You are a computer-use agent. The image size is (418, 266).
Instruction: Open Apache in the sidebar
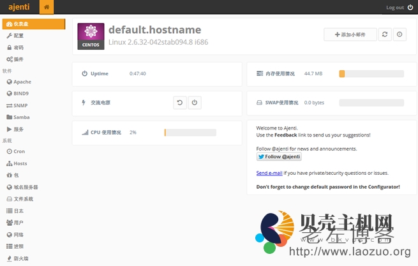19,82
